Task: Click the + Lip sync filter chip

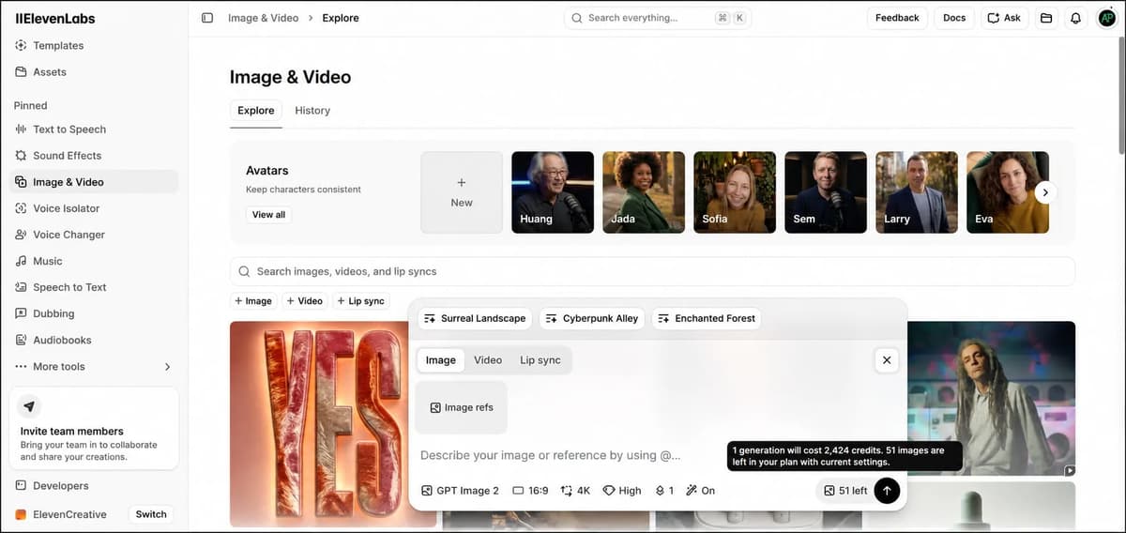Action: (x=361, y=301)
